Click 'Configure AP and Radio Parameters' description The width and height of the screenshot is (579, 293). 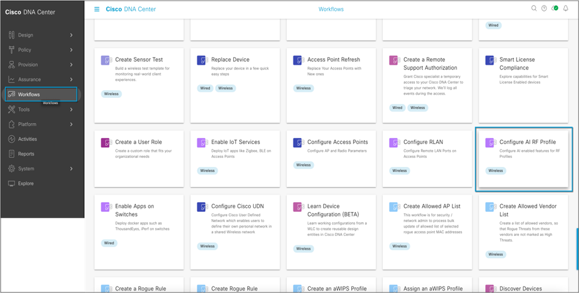pyautogui.click(x=337, y=151)
